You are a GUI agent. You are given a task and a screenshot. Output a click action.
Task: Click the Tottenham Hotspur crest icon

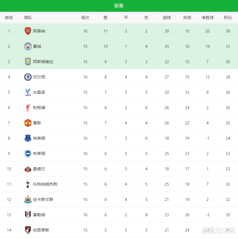pyautogui.click(x=28, y=184)
